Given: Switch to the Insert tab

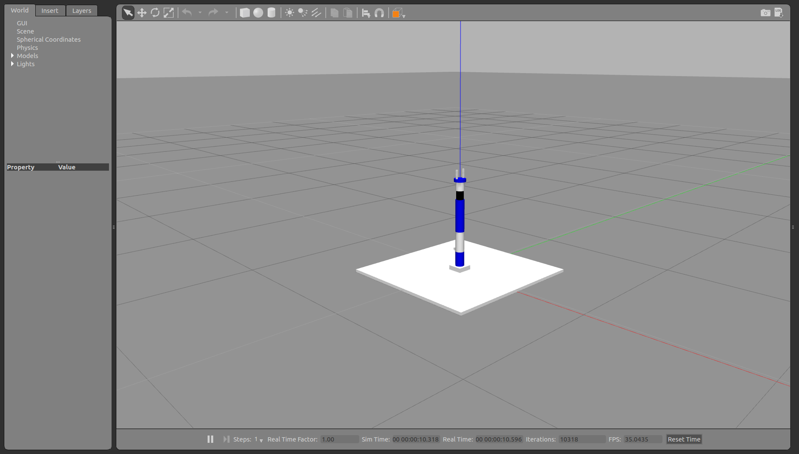Looking at the screenshot, I should click(50, 11).
